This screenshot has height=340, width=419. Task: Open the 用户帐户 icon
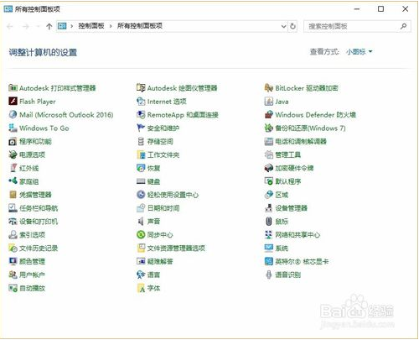[x=13, y=275]
